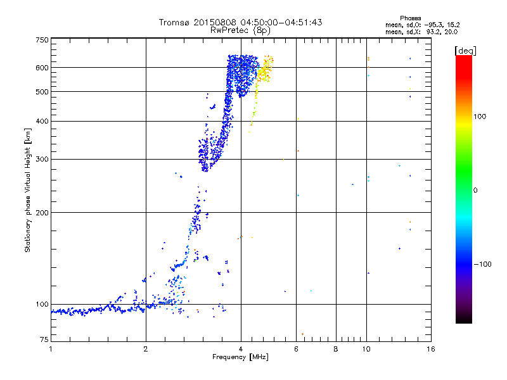Viewport: 507px width, 380px height.
Task: Click the 'Phases' heading in the top-right
Action: coord(410,18)
